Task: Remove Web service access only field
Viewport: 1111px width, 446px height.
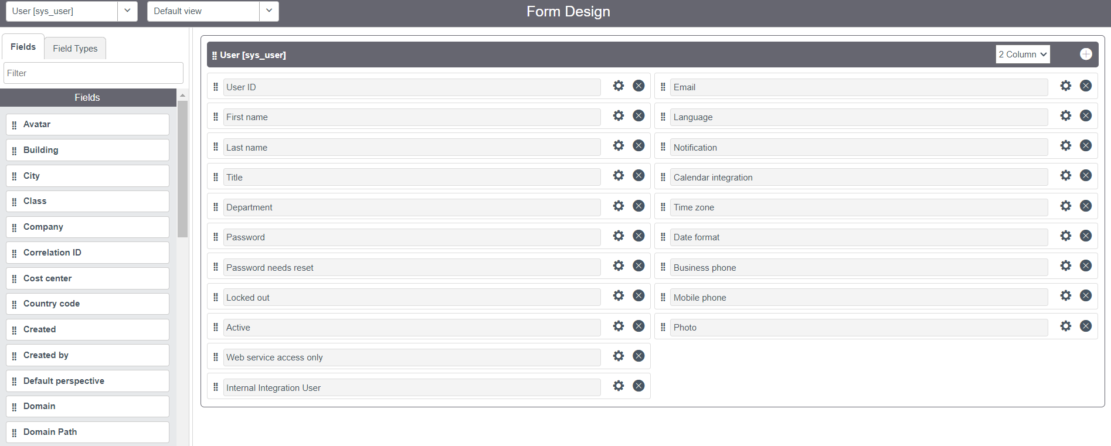Action: pyautogui.click(x=638, y=356)
